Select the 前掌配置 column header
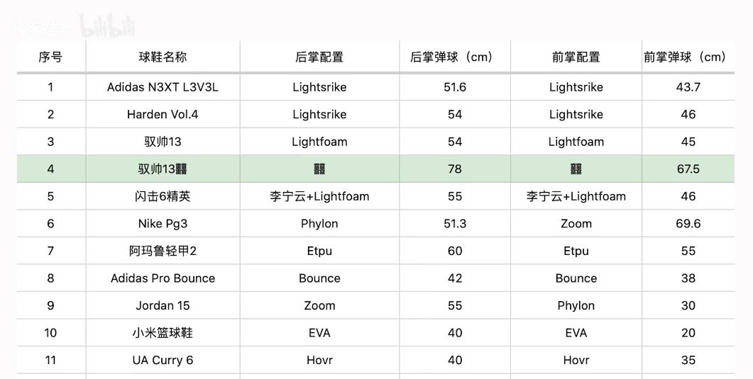The width and height of the screenshot is (753, 379). click(576, 57)
